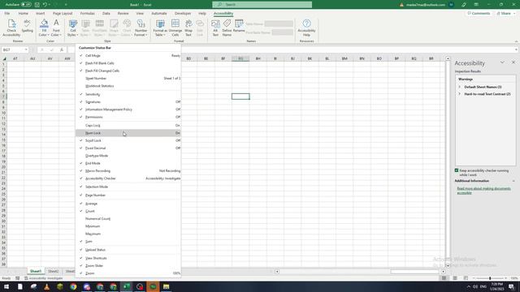The image size is (520, 292).
Task: Toggle the AutoSave switch
Action: click(x=26, y=5)
